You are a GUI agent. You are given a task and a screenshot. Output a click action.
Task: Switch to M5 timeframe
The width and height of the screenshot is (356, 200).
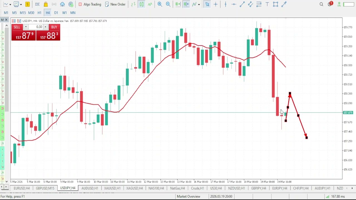14,13
